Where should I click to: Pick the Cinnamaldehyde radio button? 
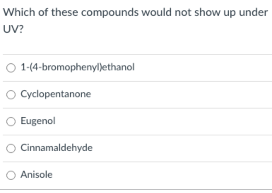click(x=11, y=148)
